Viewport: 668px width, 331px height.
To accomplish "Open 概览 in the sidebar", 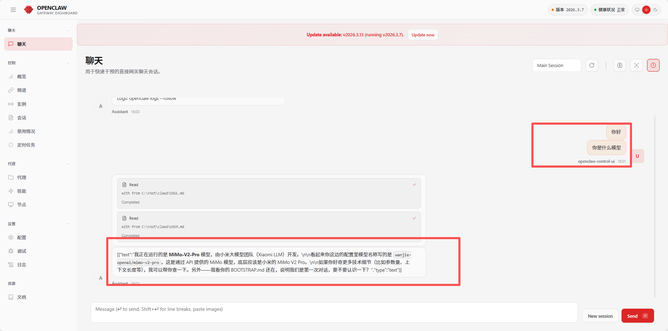I will (x=22, y=76).
